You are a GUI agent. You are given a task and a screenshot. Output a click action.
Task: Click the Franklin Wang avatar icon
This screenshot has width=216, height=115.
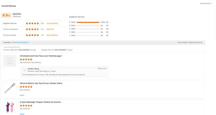coord(24,70)
